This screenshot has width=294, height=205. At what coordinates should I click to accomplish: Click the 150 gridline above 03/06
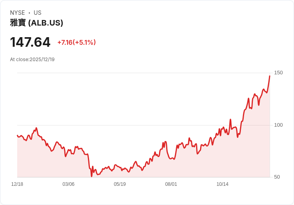pyautogui.click(x=68, y=73)
